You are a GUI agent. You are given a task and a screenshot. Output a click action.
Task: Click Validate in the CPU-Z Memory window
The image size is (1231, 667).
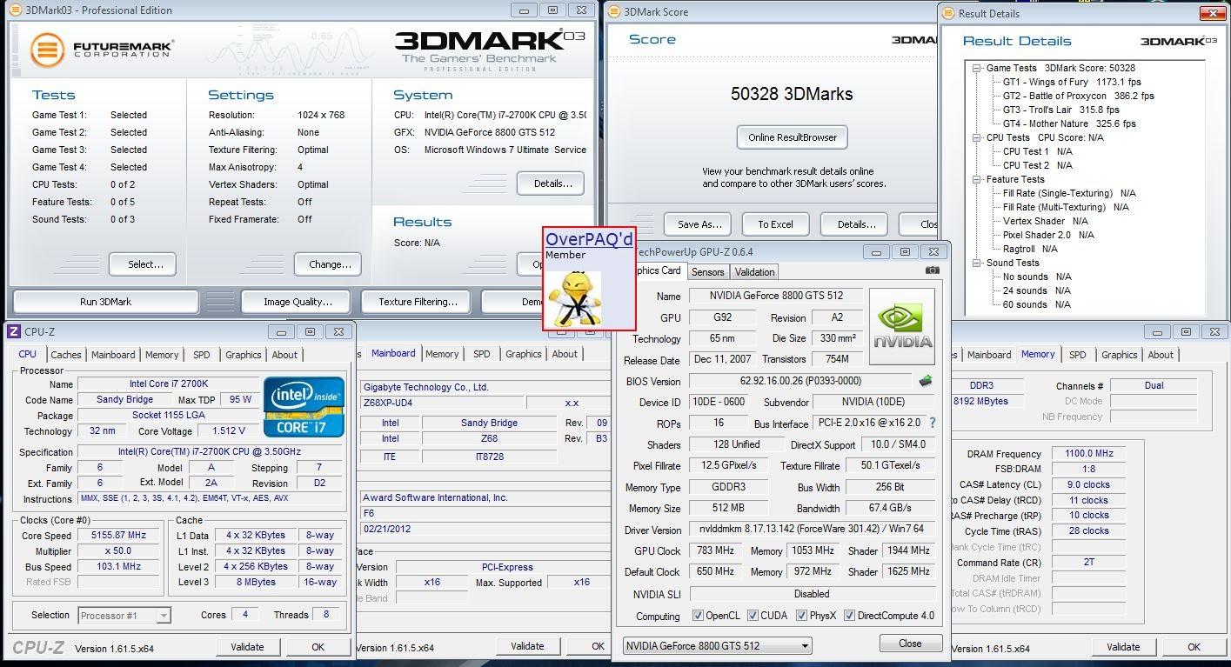1123,647
